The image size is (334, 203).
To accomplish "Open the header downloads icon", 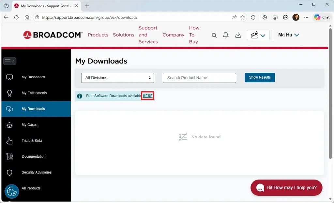I will 238,35.
